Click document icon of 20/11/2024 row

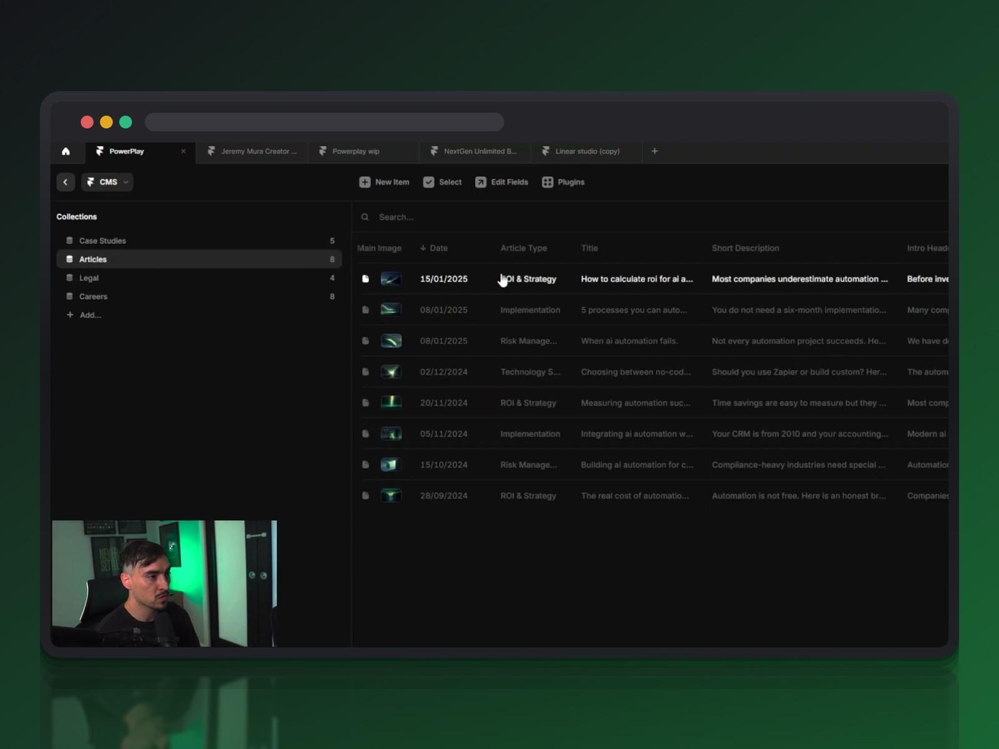click(x=365, y=403)
